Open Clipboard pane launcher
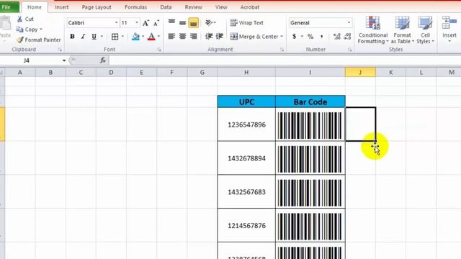461x259 pixels. pyautogui.click(x=60, y=50)
